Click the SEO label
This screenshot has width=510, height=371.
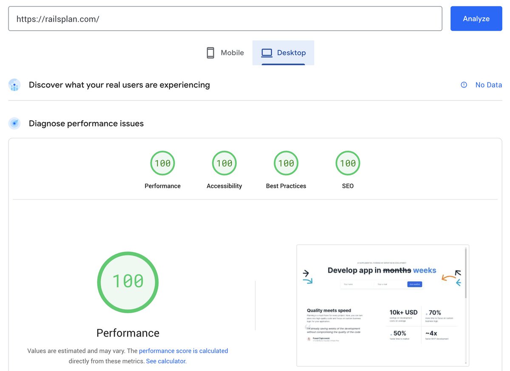pos(348,186)
